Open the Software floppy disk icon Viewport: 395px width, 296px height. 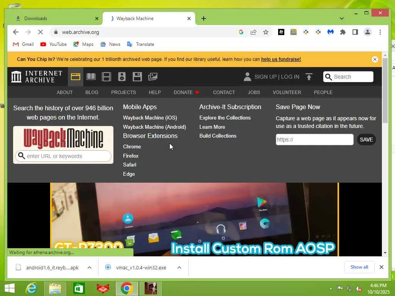(x=137, y=77)
